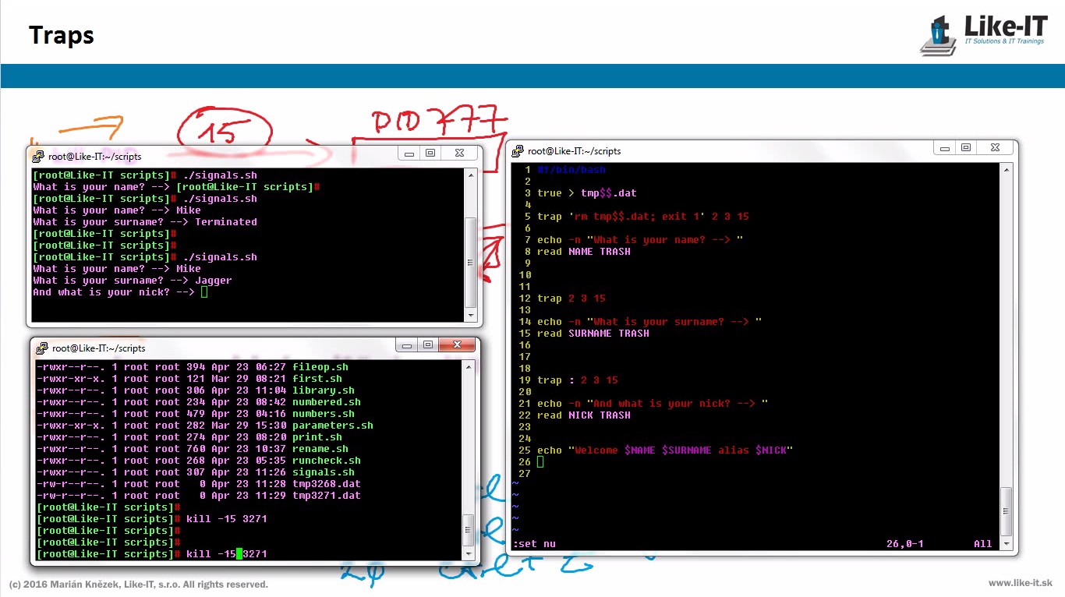Click scroll down arrow in bottom-left terminal
This screenshot has height=597, width=1065.
click(x=468, y=554)
